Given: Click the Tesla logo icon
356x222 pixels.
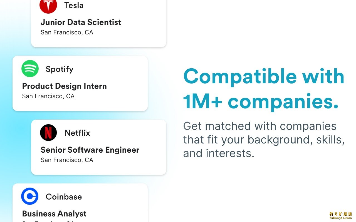Looking at the screenshot, I should [48, 6].
